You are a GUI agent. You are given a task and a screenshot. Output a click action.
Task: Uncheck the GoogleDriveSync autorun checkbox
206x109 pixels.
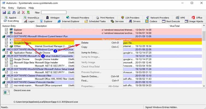click(6, 43)
